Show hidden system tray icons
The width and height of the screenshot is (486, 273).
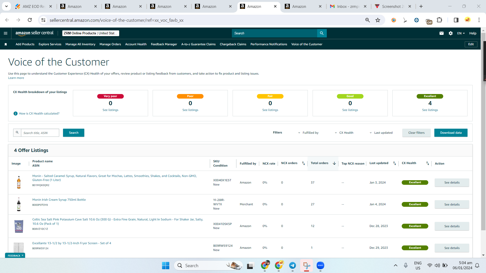click(x=395, y=265)
